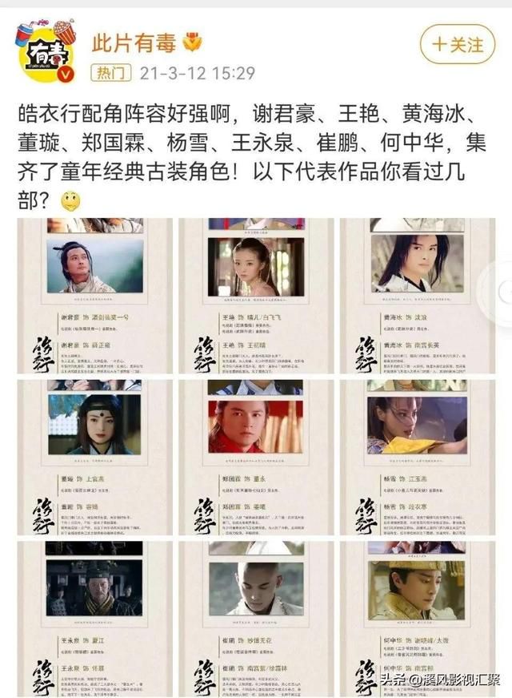Open the 王艳 character poster thumbnail
Viewport: 512px width, 698px height.
pos(256,296)
